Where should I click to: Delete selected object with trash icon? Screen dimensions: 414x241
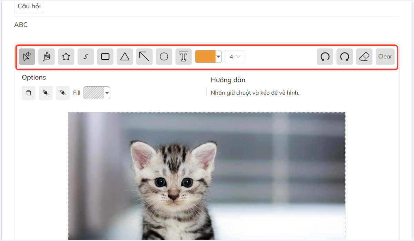pos(29,93)
